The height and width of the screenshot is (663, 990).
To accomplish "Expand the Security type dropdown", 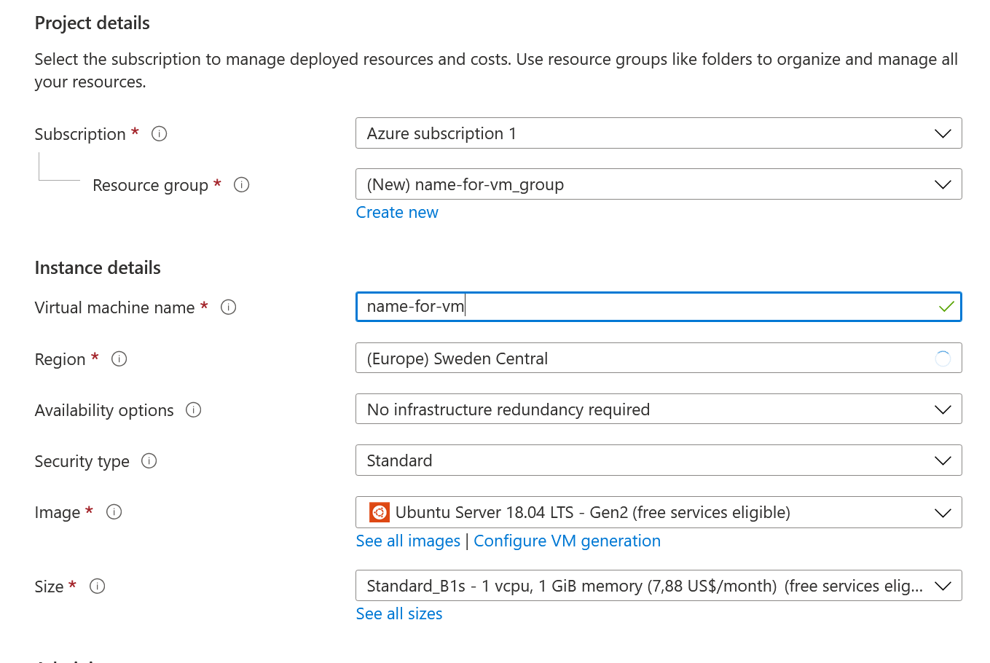I will click(x=658, y=460).
